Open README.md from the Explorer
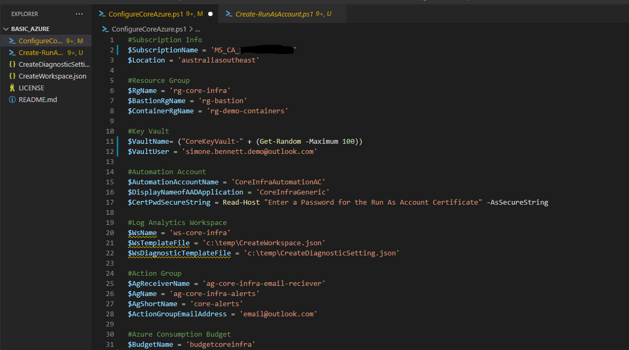 [x=37, y=99]
